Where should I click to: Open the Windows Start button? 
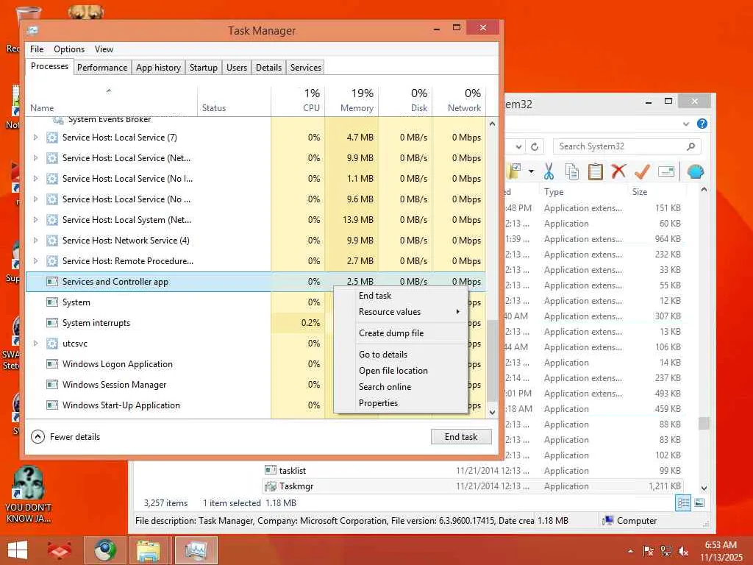coord(18,550)
